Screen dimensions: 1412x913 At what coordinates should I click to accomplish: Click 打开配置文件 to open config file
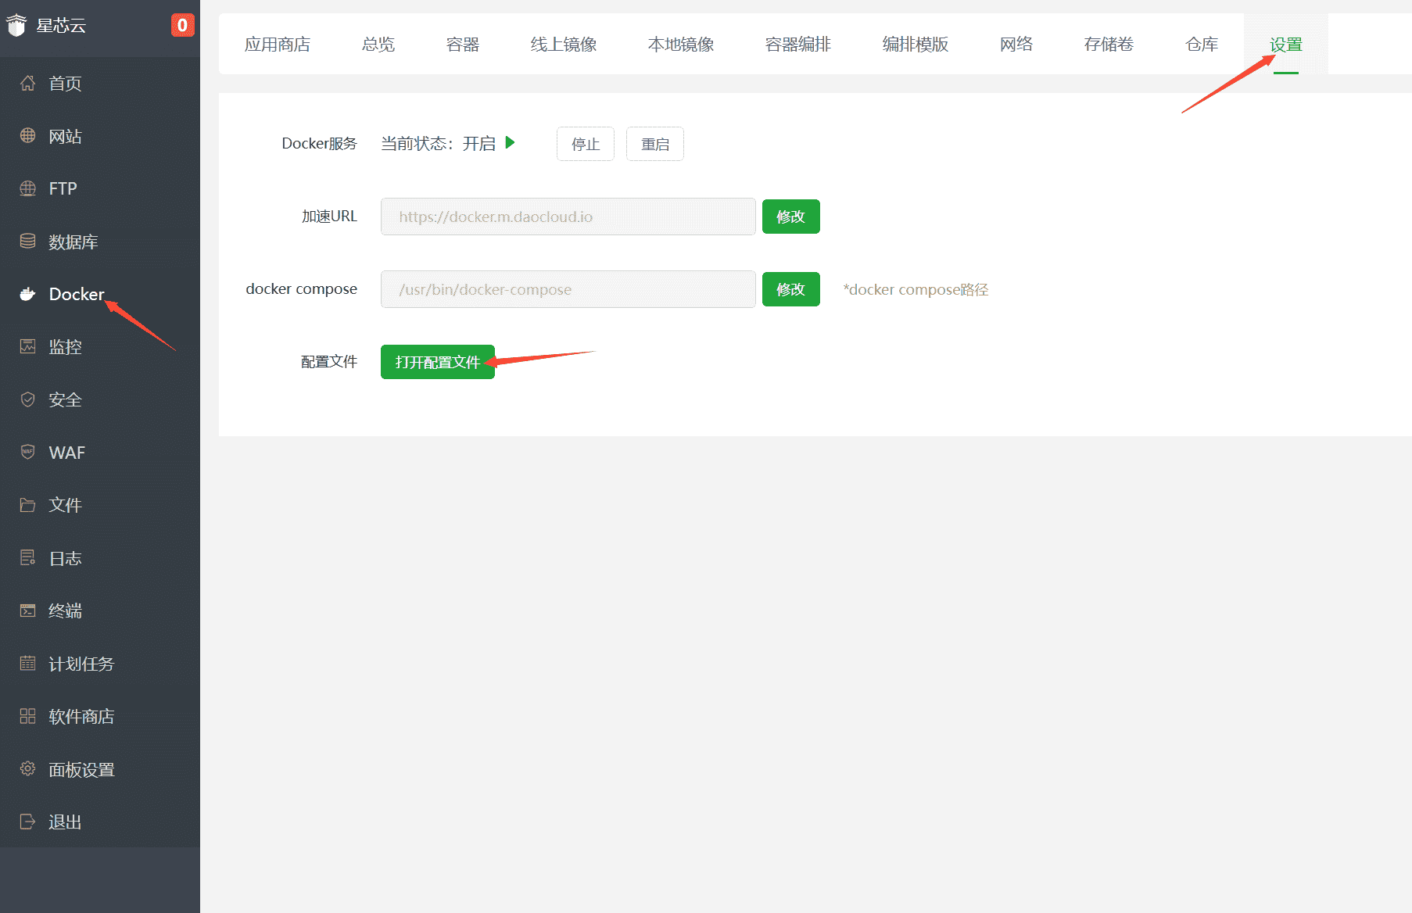437,361
